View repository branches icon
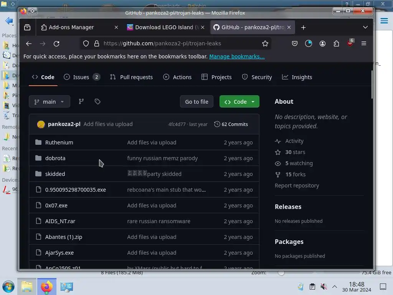 (x=81, y=101)
